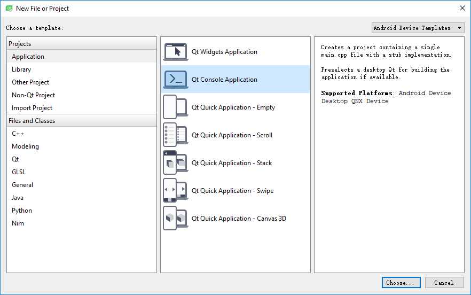Click the Qt Quick Canvas 3D icon
Viewport: 471px width, 295px height.
click(x=176, y=219)
